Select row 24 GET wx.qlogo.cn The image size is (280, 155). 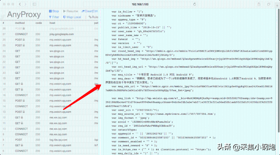coord(49,51)
